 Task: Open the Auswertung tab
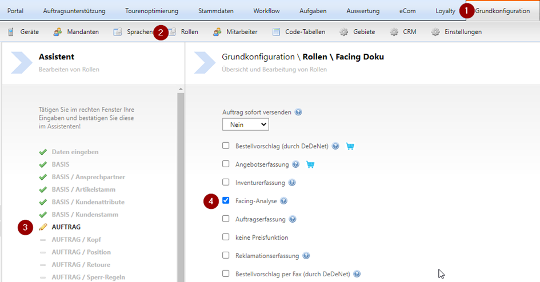coord(363,11)
